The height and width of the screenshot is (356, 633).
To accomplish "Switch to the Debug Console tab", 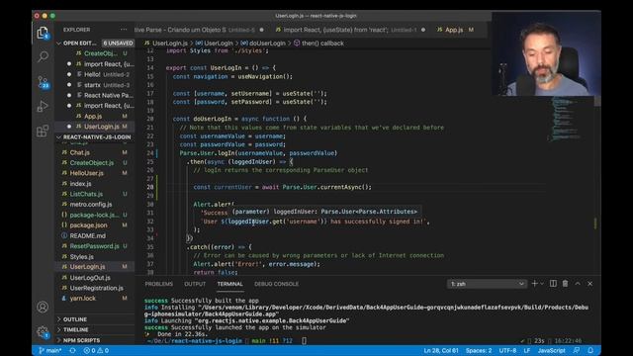I will (276, 284).
